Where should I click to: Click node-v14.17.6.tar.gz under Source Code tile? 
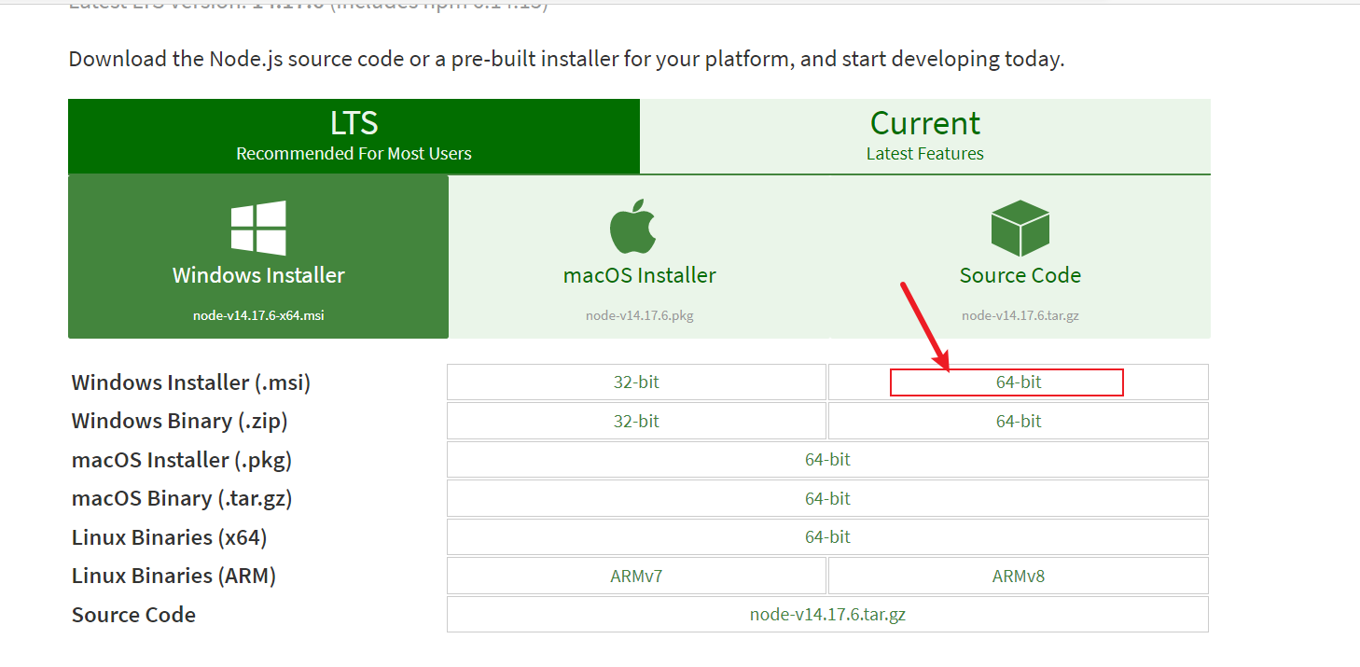1020,315
